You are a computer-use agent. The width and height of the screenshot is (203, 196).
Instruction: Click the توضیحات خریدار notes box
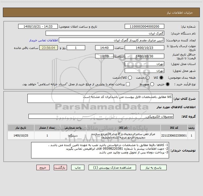coord(100,150)
